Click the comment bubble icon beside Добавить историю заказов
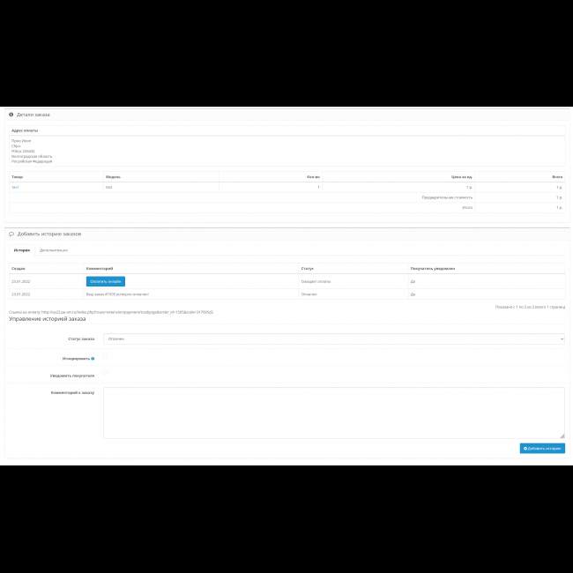 click(x=11, y=234)
